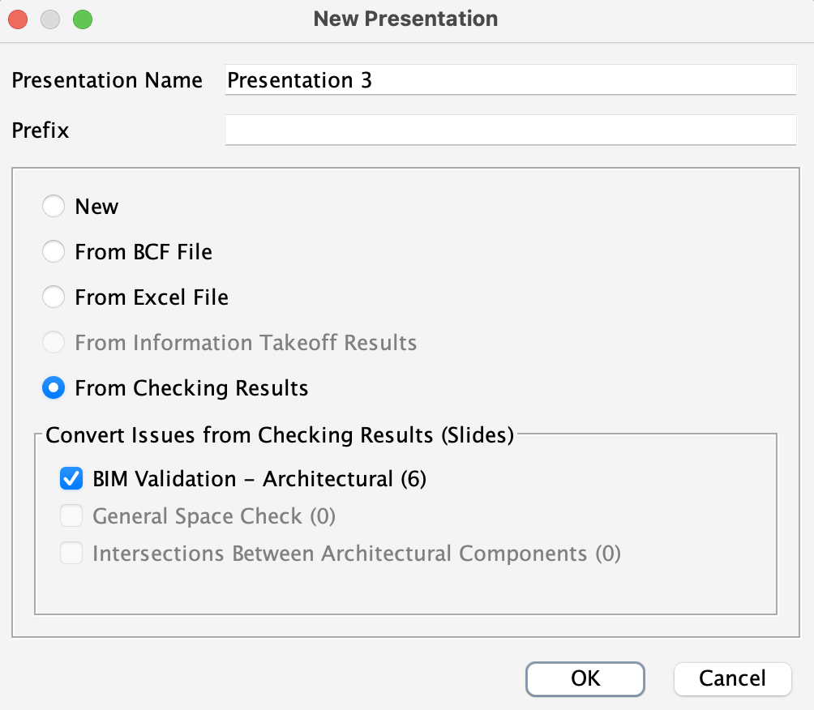Viewport: 814px width, 710px height.
Task: Click the New Presentation title bar
Action: 405,19
